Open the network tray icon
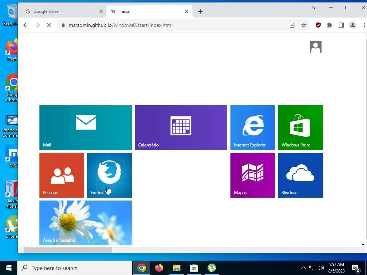Viewport: 367px width, 275px height. coord(312,268)
